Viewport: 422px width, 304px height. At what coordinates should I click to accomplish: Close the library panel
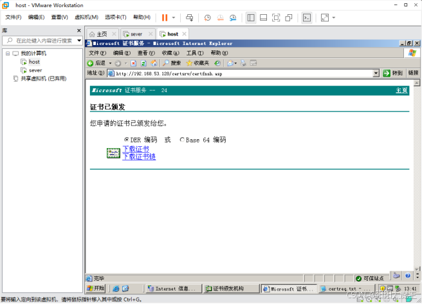(79, 30)
